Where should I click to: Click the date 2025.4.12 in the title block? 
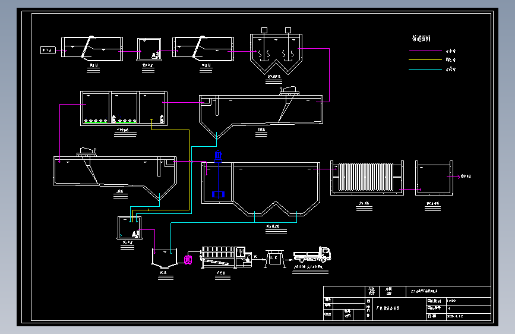(x=455, y=316)
